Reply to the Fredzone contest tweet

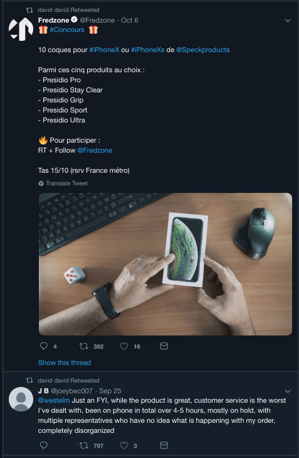(x=44, y=346)
